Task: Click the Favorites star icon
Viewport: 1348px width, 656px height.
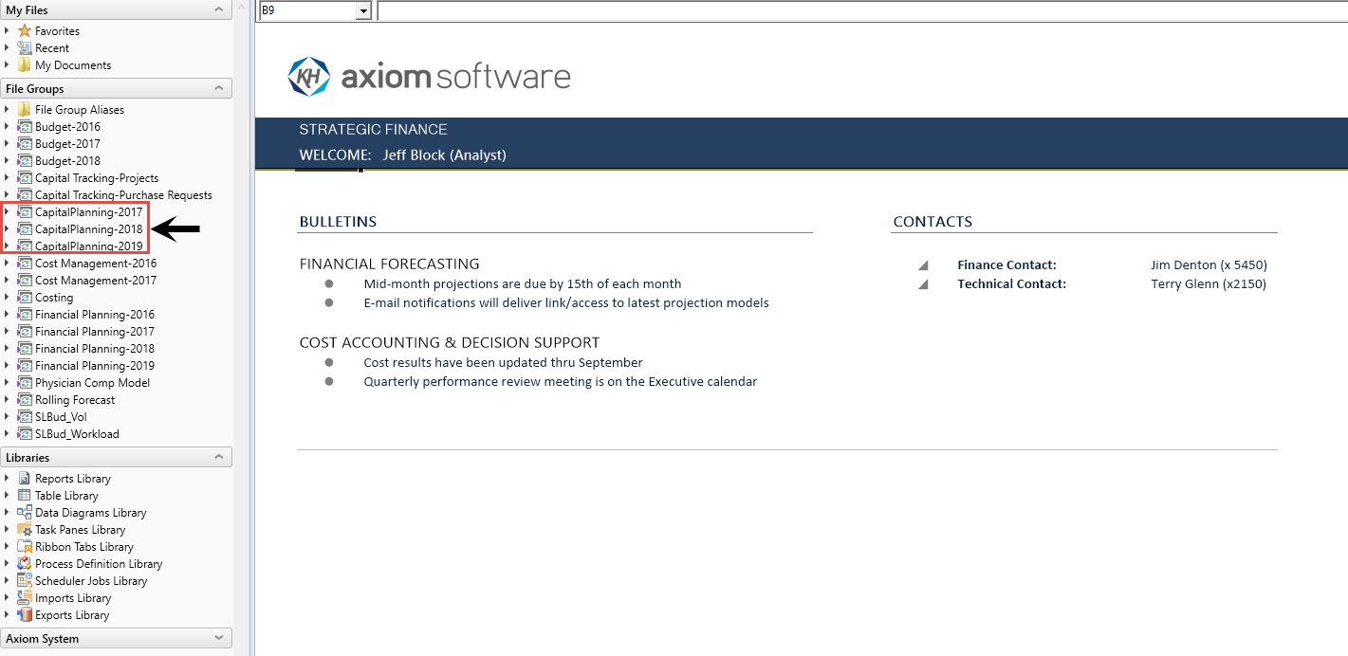Action: pos(25,31)
